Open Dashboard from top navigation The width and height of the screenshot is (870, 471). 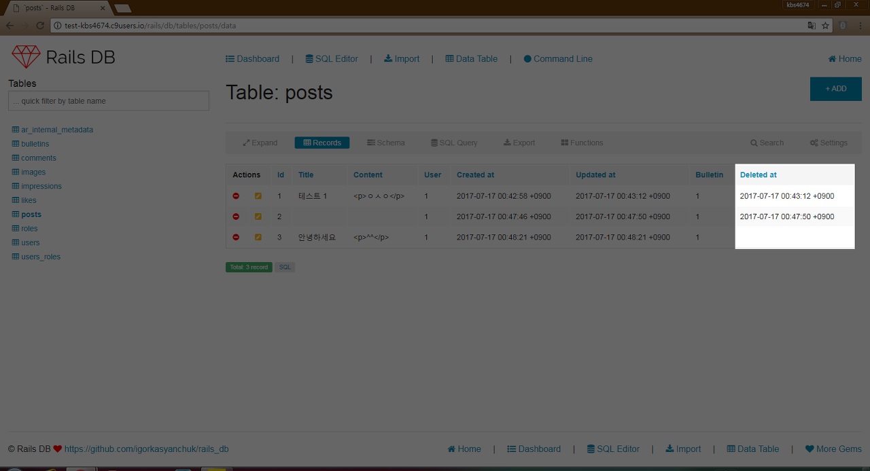252,59
